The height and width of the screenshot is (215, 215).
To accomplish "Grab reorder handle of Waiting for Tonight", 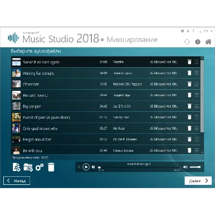I will tap(197, 73).
